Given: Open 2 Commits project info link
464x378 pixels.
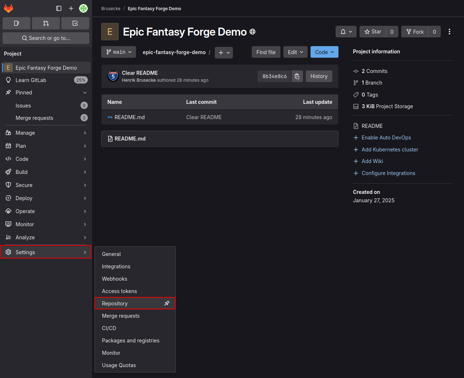Looking at the screenshot, I should [374, 71].
